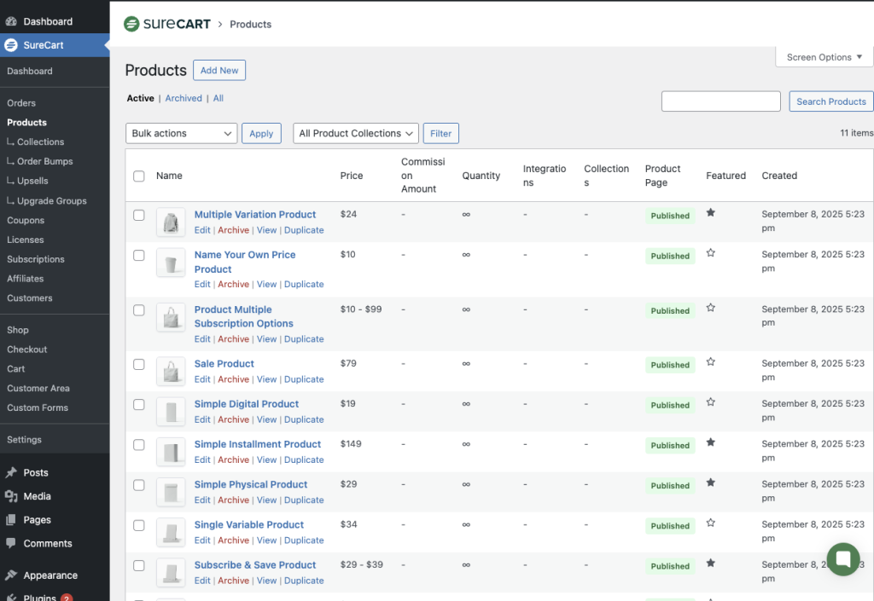Click the product search input field
Image resolution: width=874 pixels, height=601 pixels.
(x=720, y=101)
